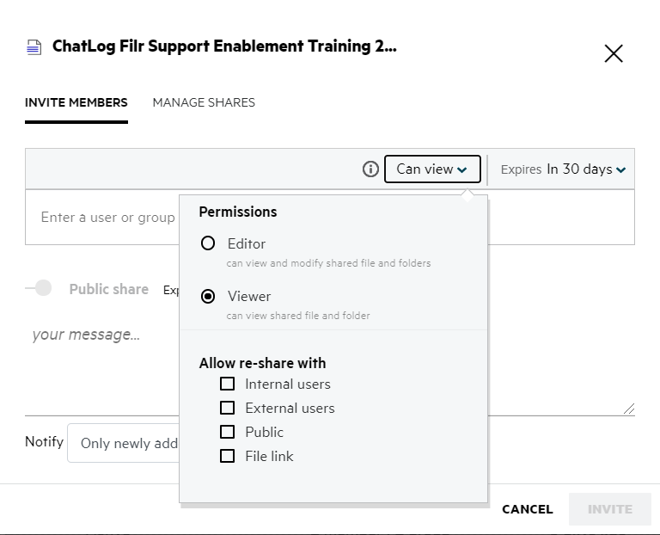The height and width of the screenshot is (535, 660).
Task: Collapse the Can view permissions dropdown
Action: pos(431,169)
